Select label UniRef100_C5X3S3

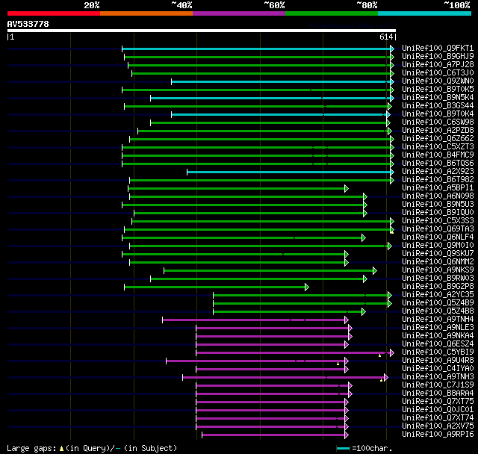(438, 221)
